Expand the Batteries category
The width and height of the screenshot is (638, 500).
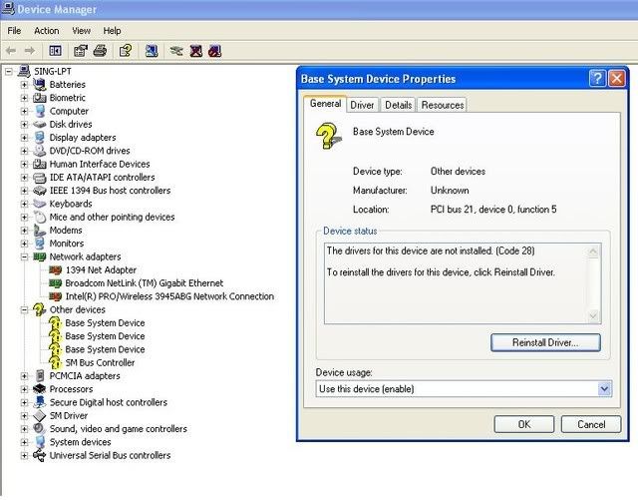click(x=24, y=85)
